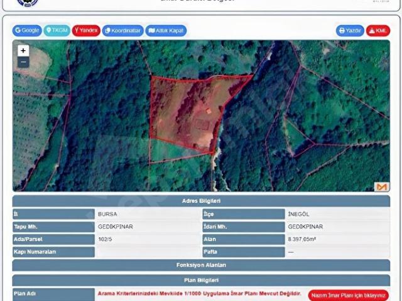Click the orange logo icon on map corner
This screenshot has width=402, height=301.
tap(382, 187)
